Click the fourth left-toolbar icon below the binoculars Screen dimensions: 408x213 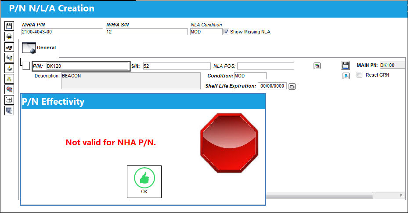tap(9, 58)
